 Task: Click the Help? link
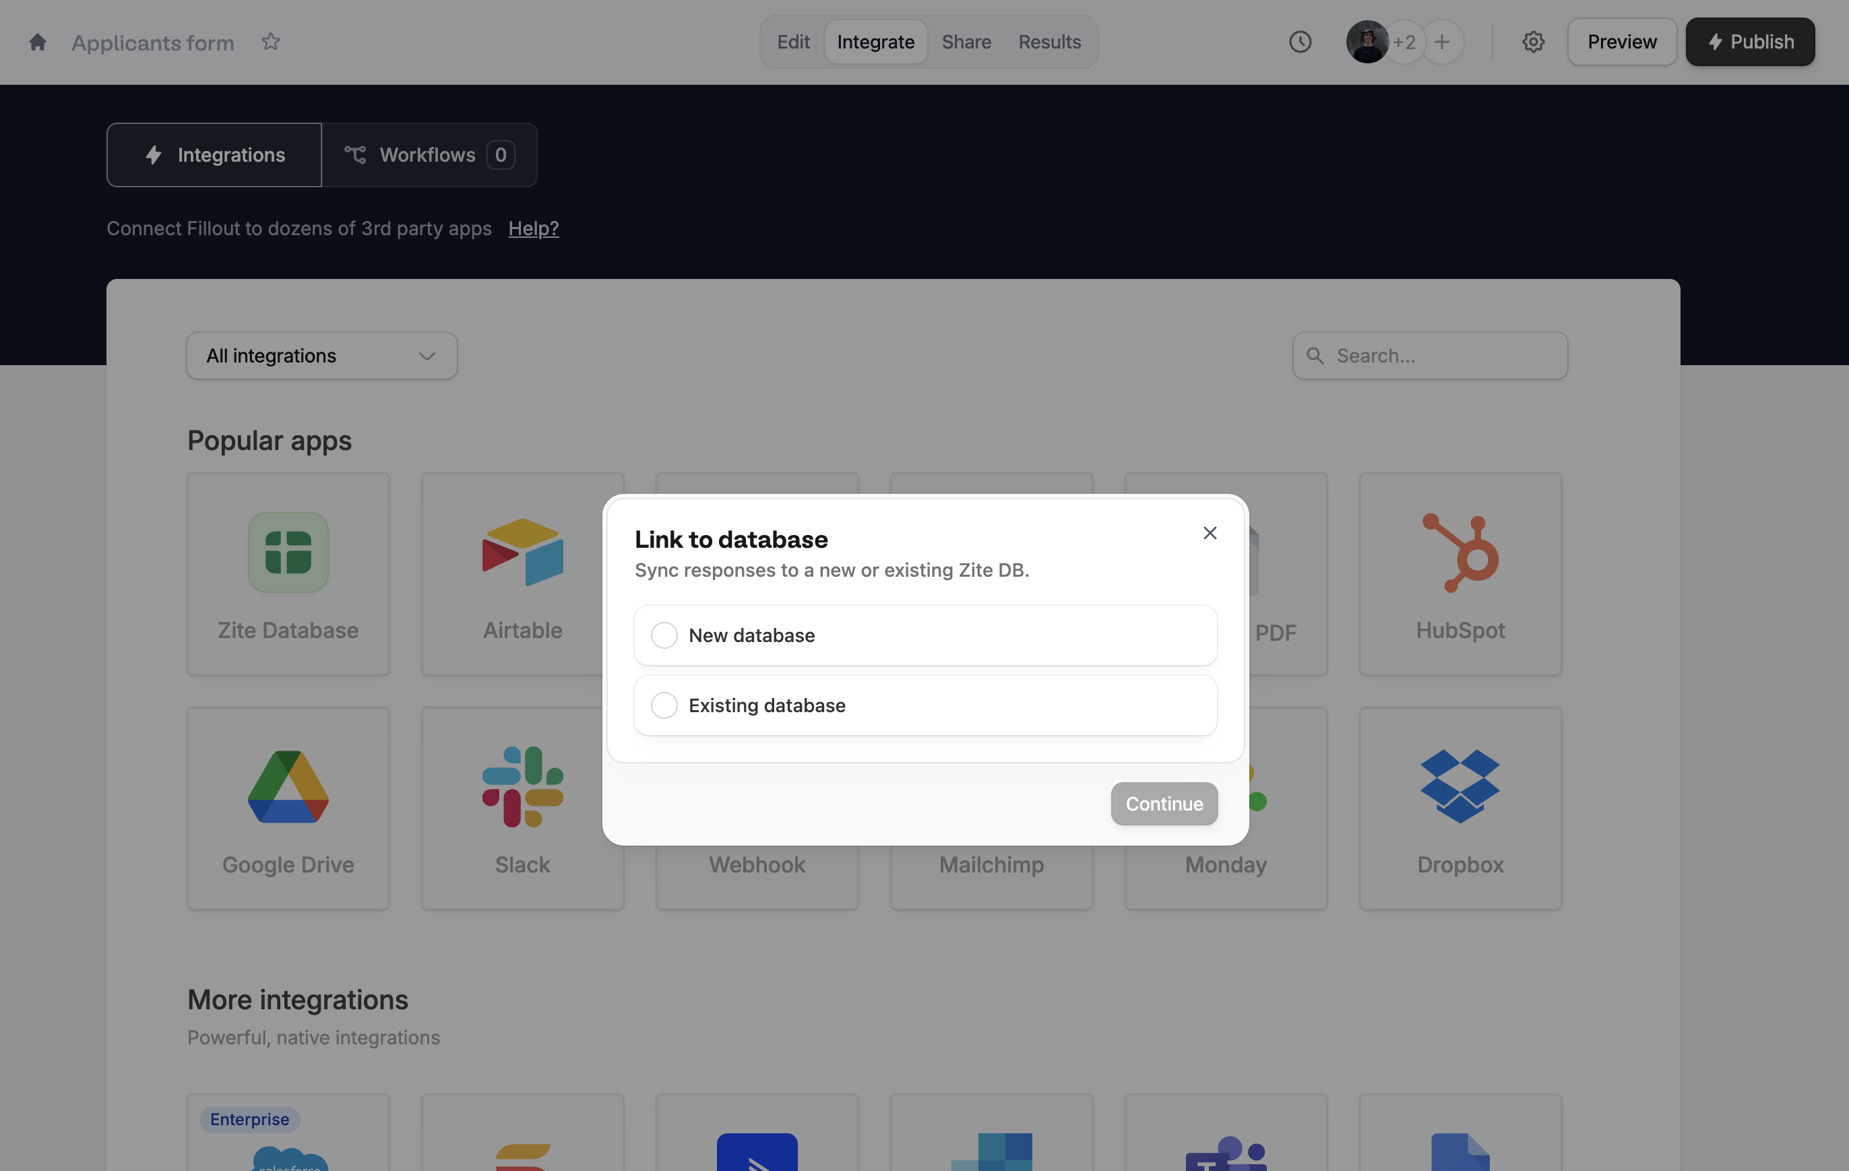click(533, 228)
